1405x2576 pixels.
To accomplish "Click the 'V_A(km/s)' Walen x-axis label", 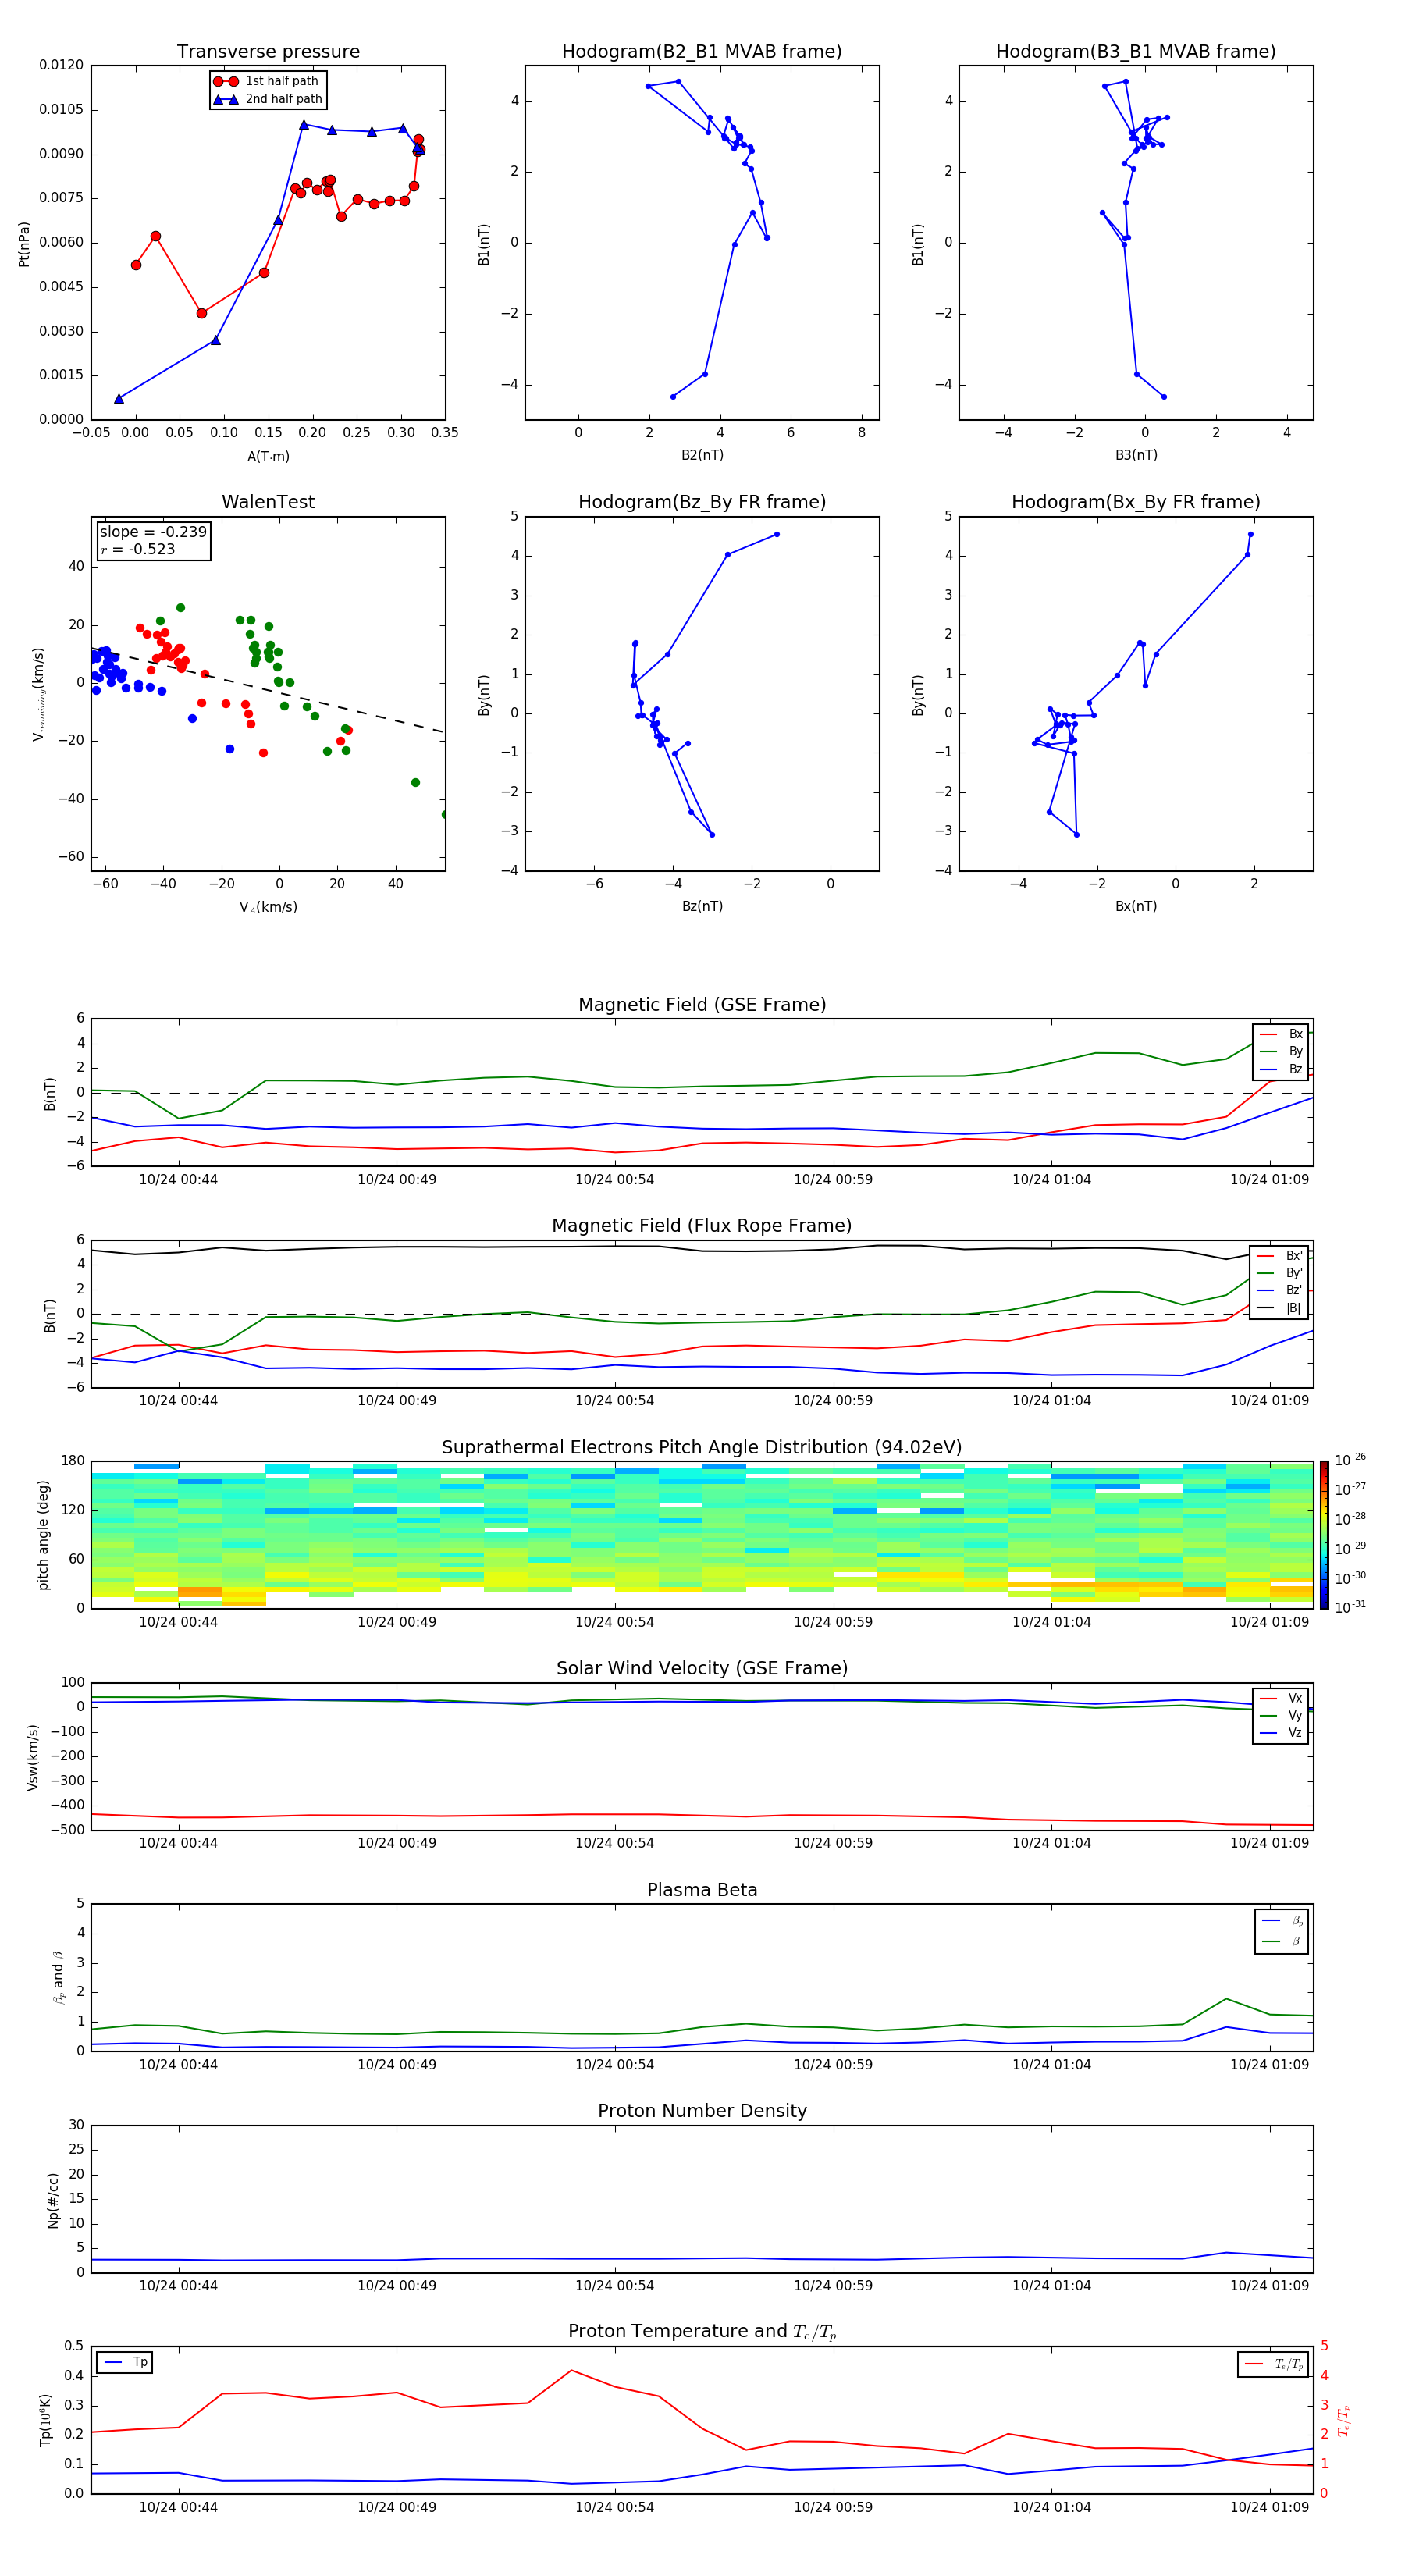I will [268, 907].
